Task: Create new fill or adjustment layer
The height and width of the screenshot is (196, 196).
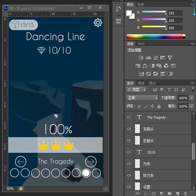Action: coord(162,194)
